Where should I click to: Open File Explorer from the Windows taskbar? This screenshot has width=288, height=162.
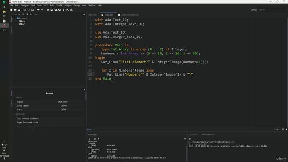point(4,12)
